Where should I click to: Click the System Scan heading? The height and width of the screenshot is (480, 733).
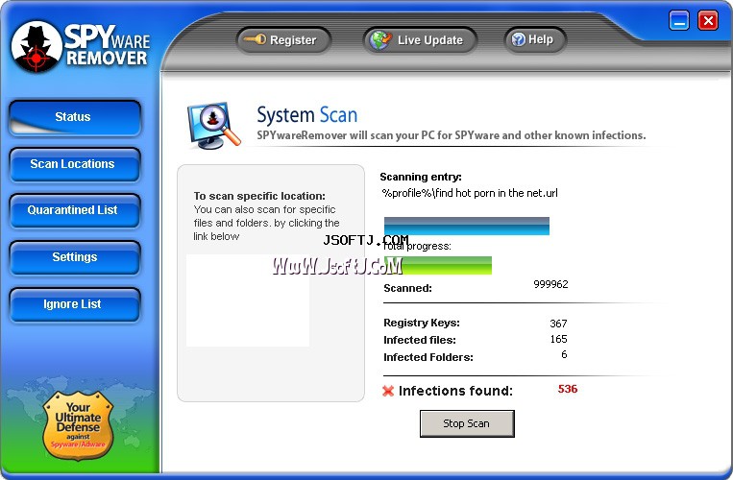coord(307,115)
